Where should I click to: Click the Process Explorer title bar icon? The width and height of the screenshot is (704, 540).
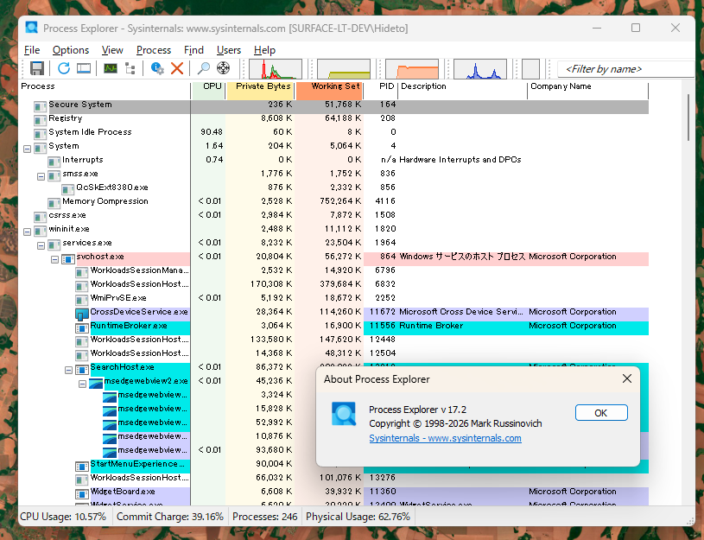(x=31, y=28)
